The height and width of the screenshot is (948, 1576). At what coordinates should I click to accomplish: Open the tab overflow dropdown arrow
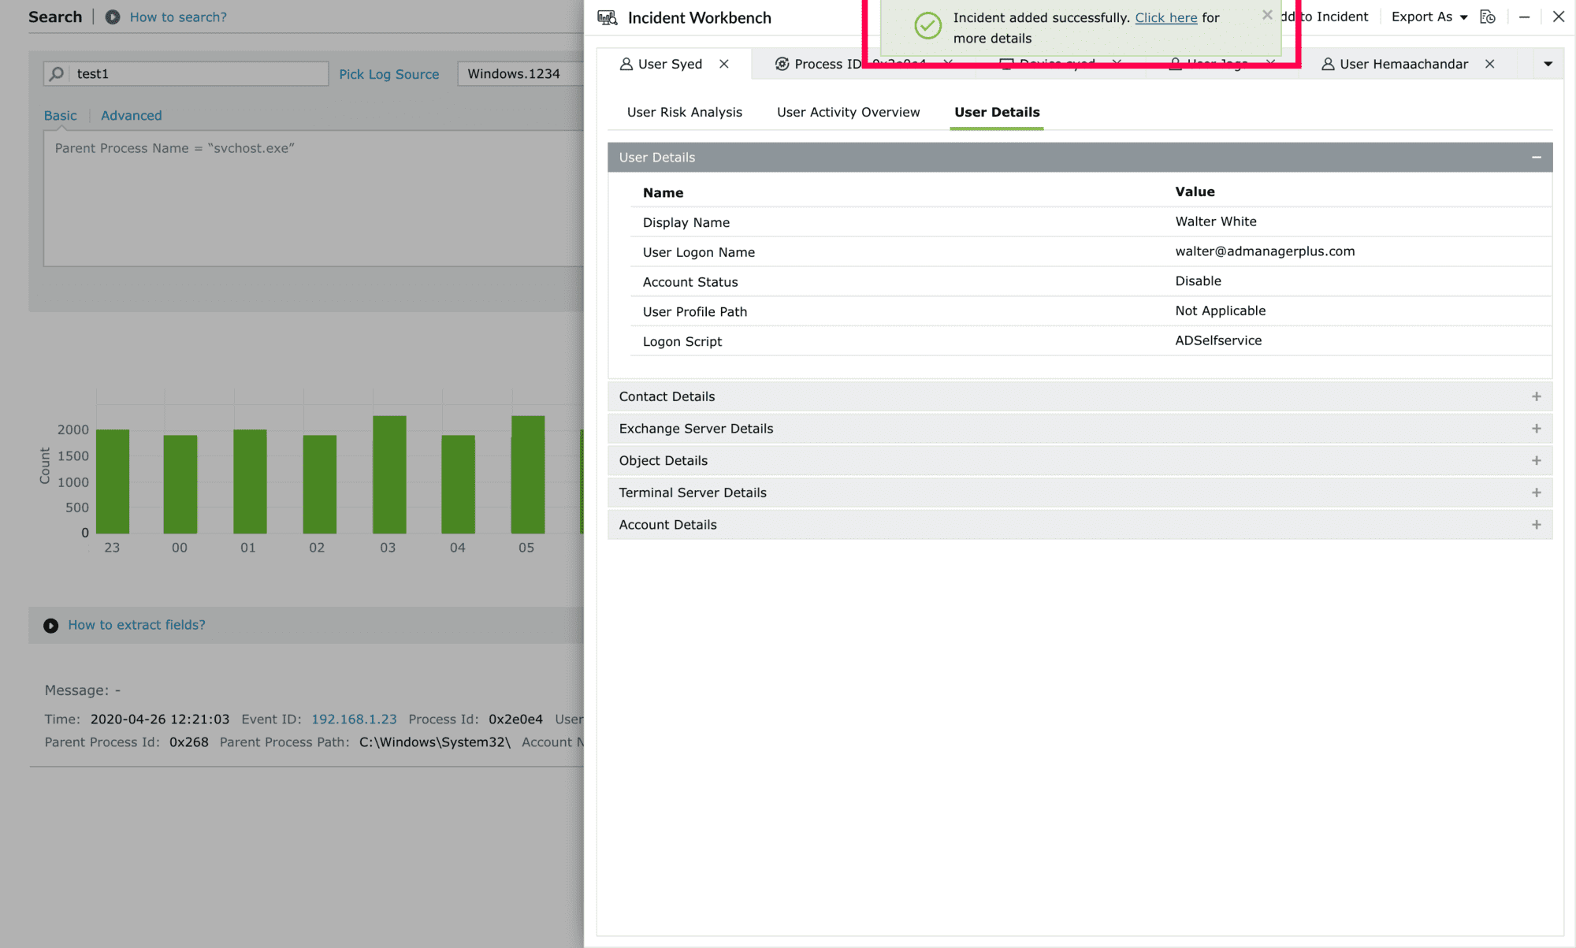point(1548,64)
